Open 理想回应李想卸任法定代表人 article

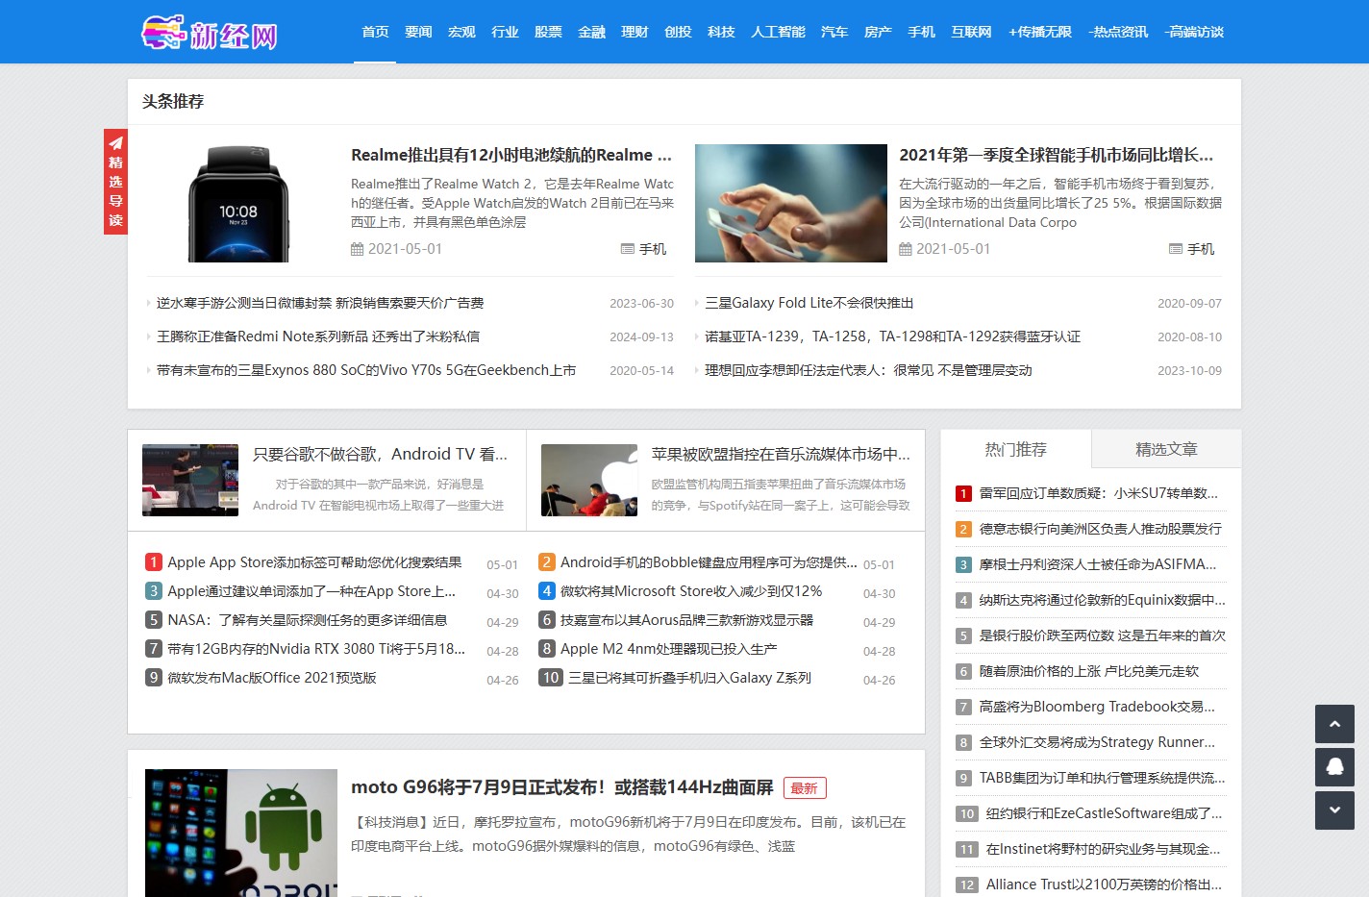coord(868,370)
